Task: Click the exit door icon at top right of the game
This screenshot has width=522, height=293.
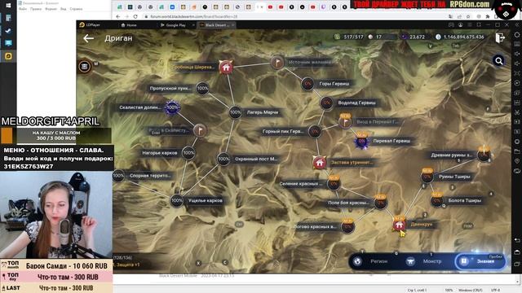Action: click(500, 37)
